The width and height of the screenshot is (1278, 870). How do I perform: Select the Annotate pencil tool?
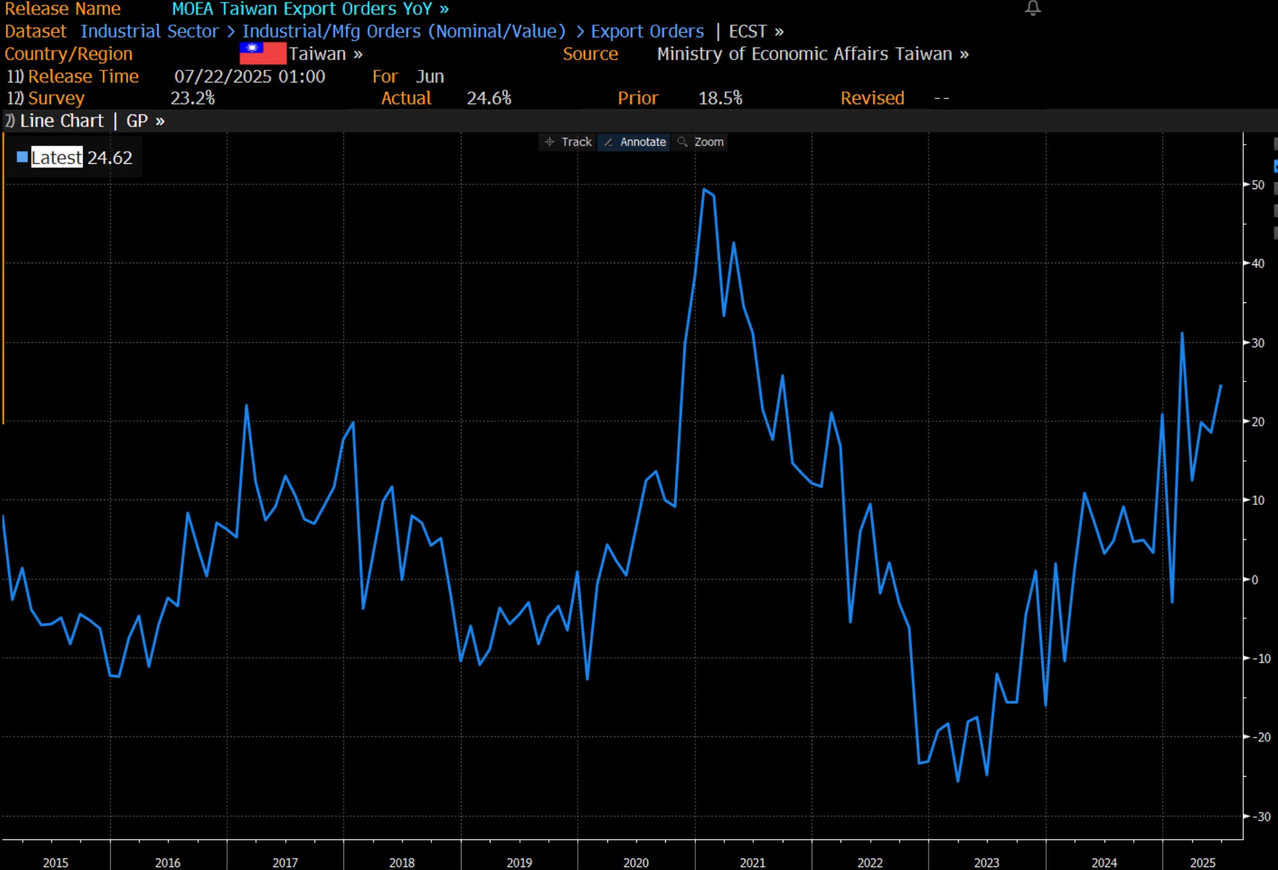tap(634, 142)
